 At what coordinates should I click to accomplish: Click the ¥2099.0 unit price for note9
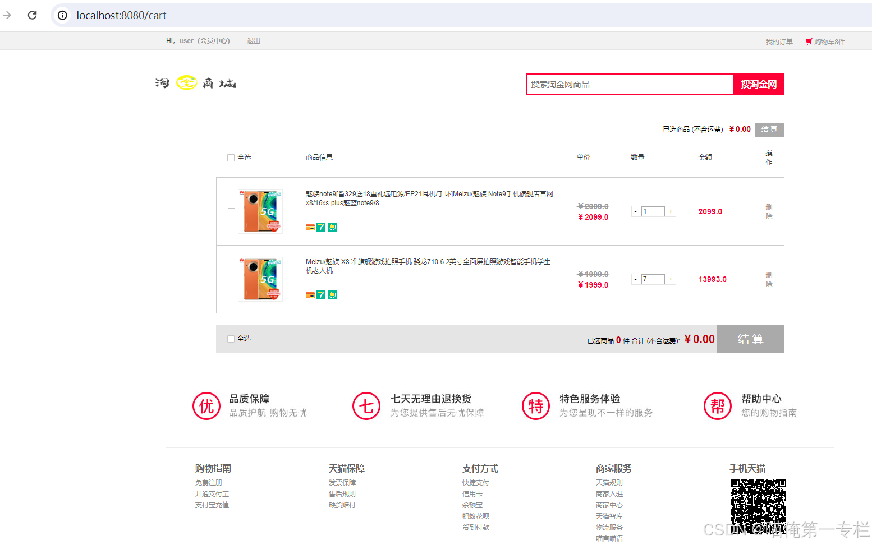[x=593, y=217]
